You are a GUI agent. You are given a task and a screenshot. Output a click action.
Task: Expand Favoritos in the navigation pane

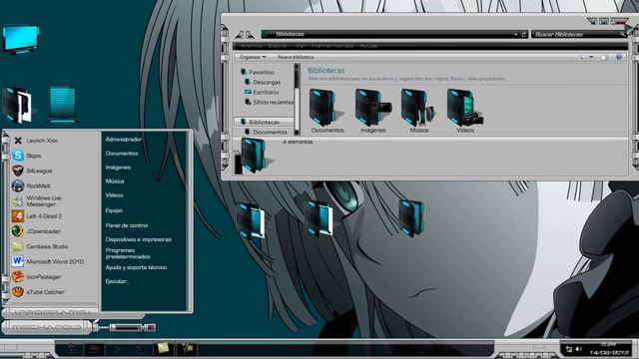pos(258,72)
